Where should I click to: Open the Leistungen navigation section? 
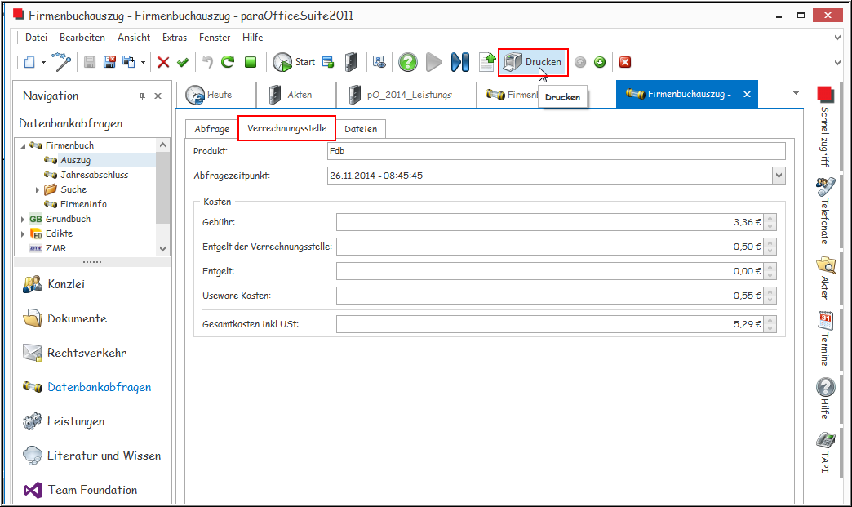(x=76, y=421)
